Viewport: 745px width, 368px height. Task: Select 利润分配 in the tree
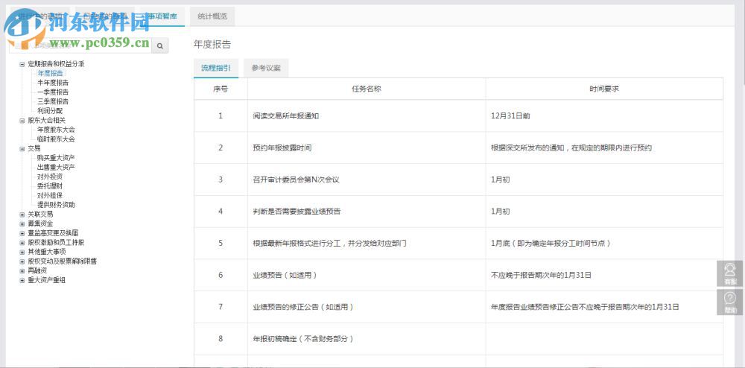(x=50, y=111)
